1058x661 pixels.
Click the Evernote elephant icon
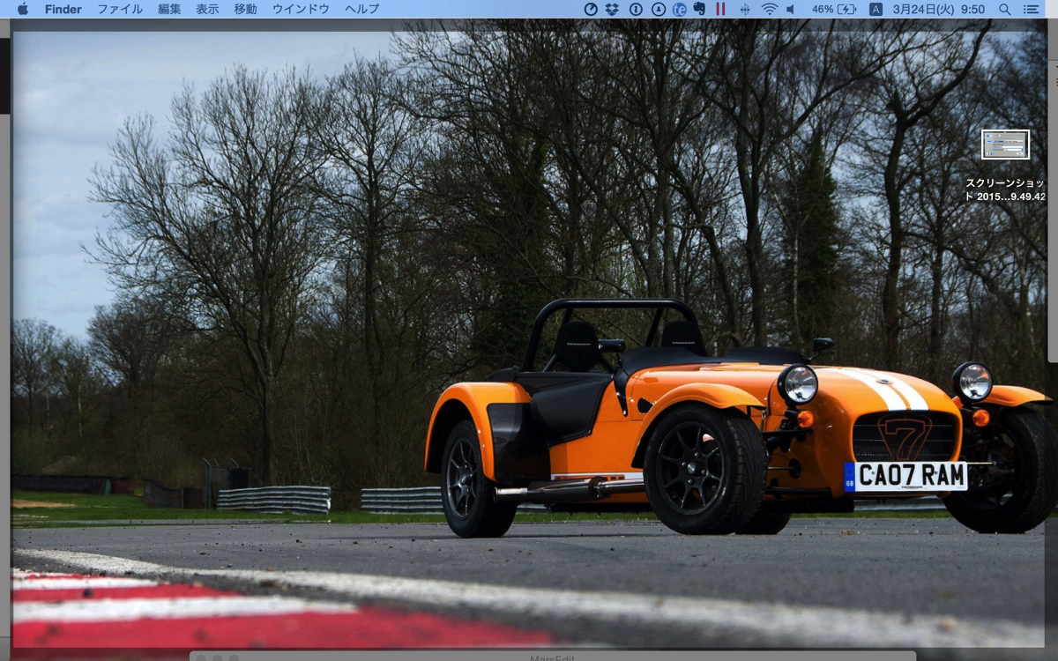tap(700, 9)
